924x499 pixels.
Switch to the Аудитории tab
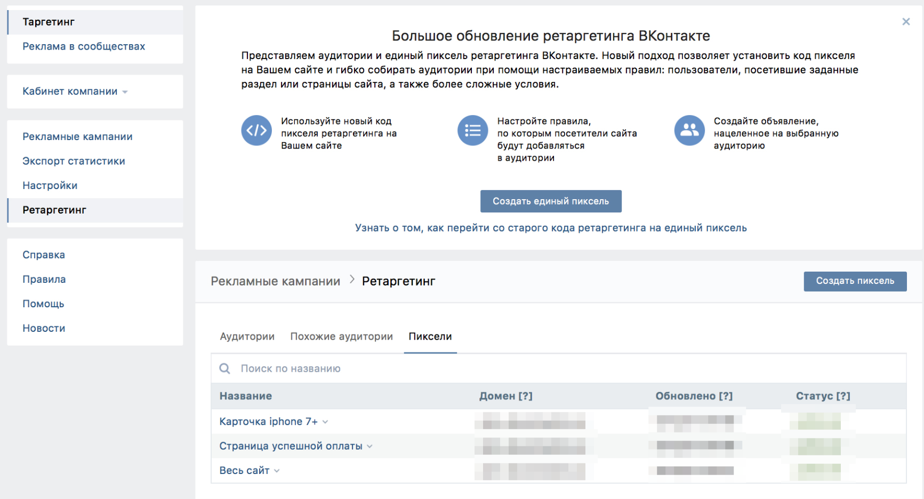point(247,337)
